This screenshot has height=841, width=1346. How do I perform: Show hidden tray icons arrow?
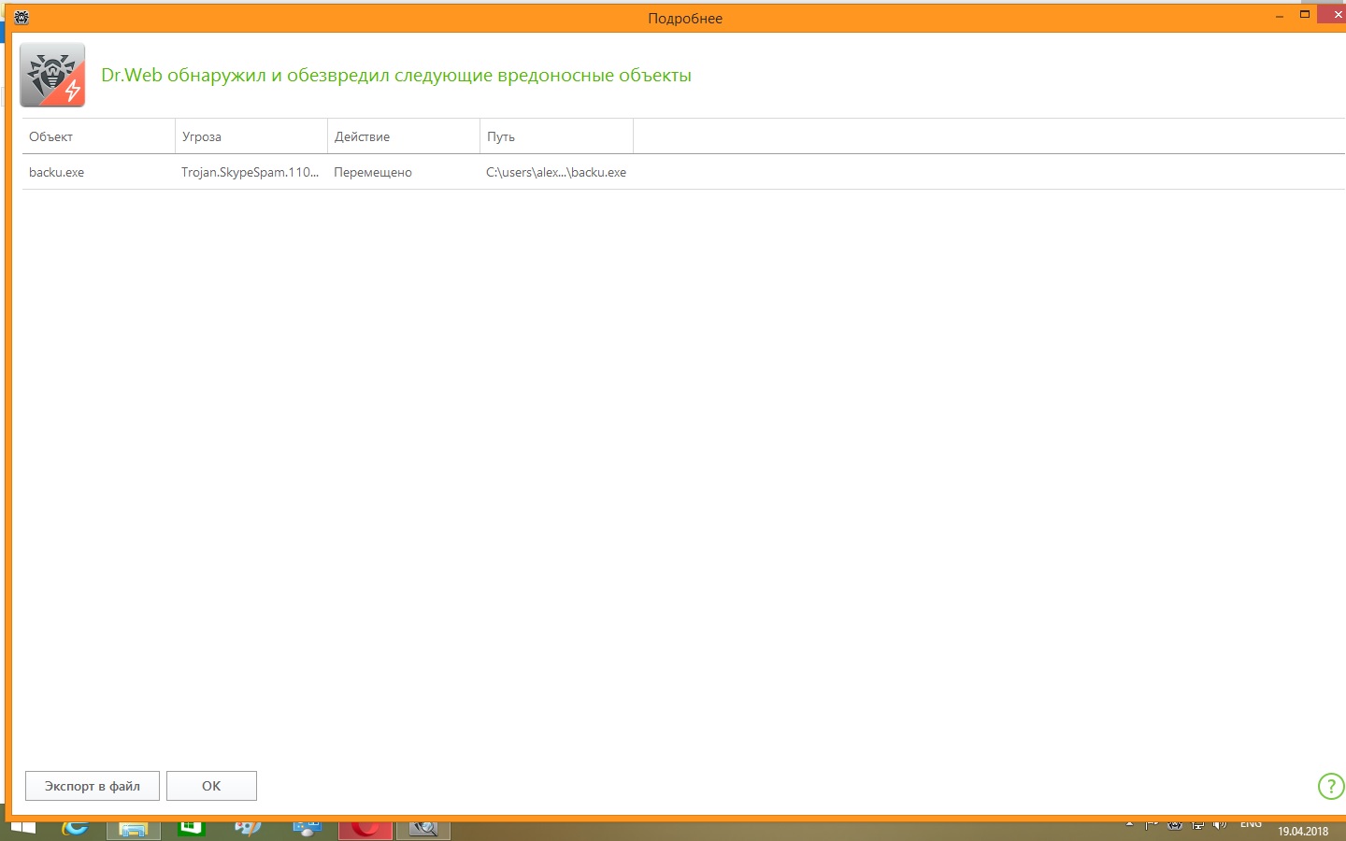click(1129, 825)
